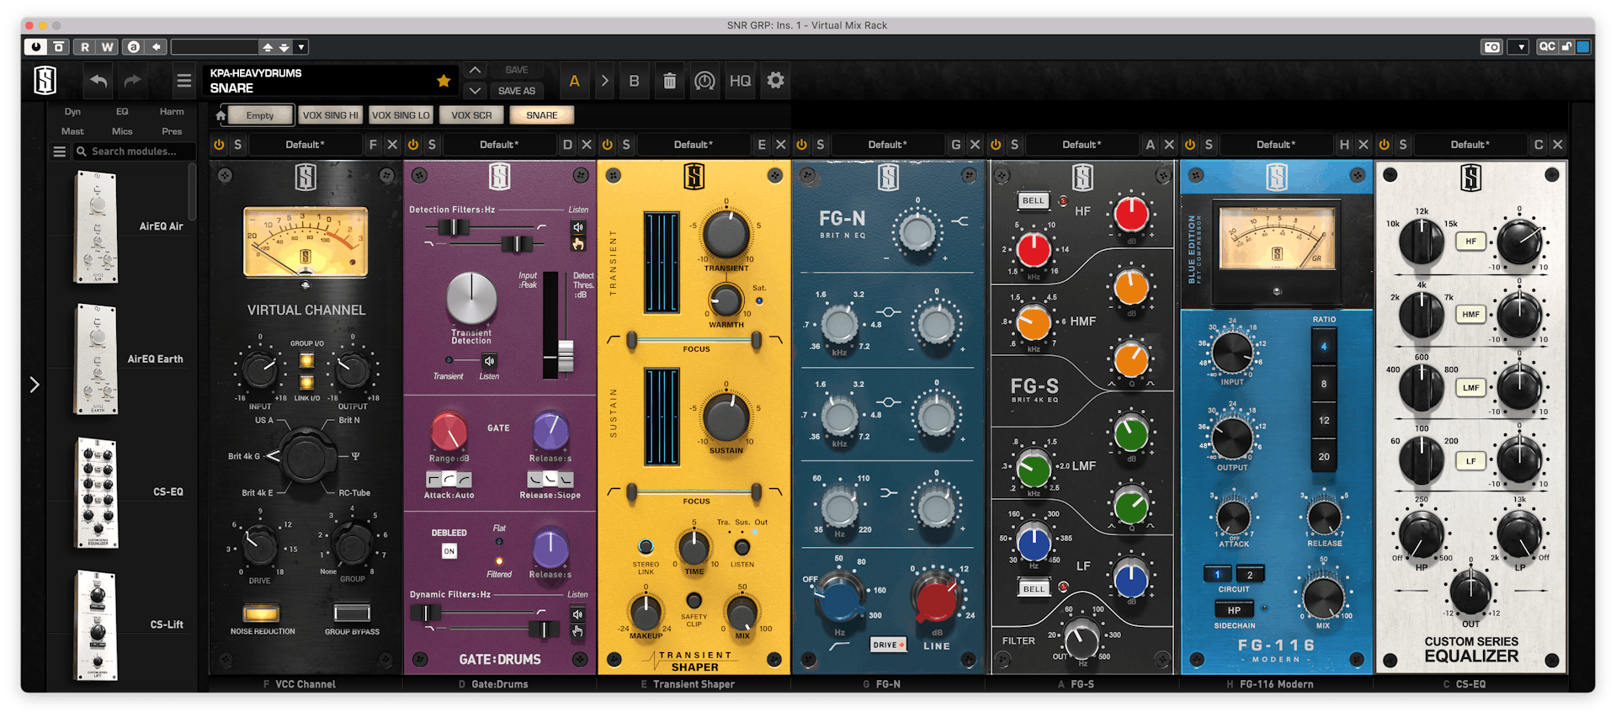
Task: Click the copy A to B arrow
Action: [604, 81]
